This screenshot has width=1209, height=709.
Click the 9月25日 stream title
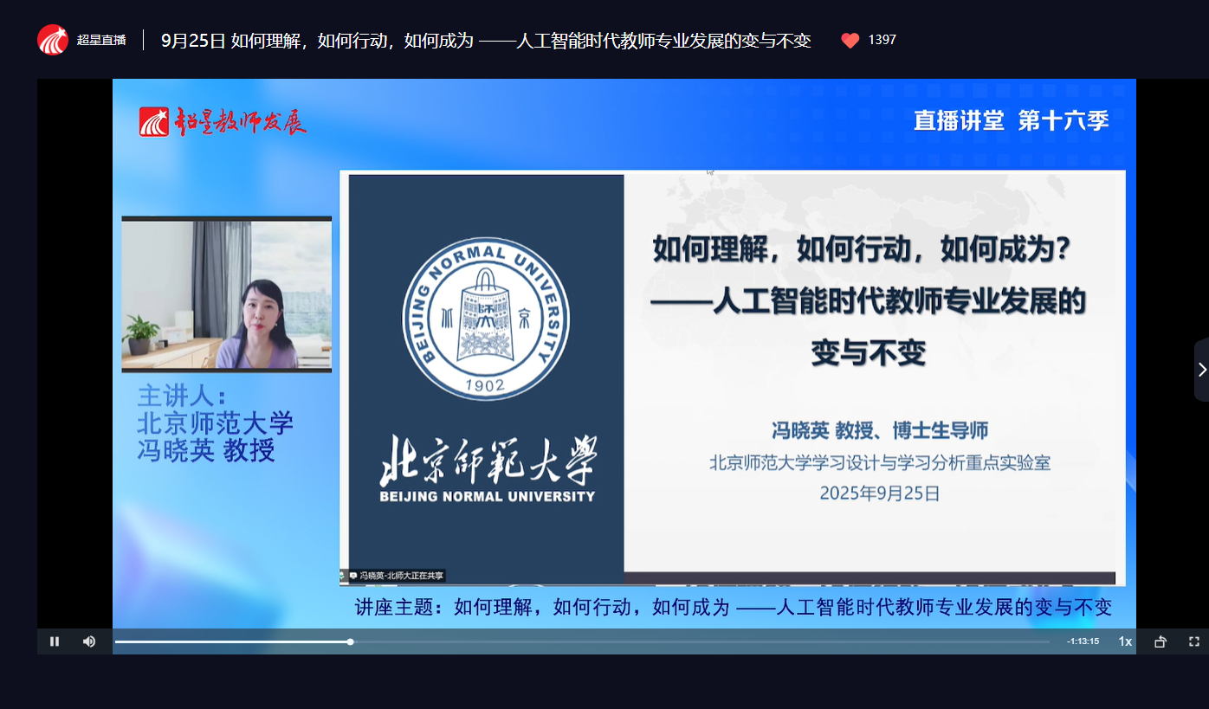[486, 41]
